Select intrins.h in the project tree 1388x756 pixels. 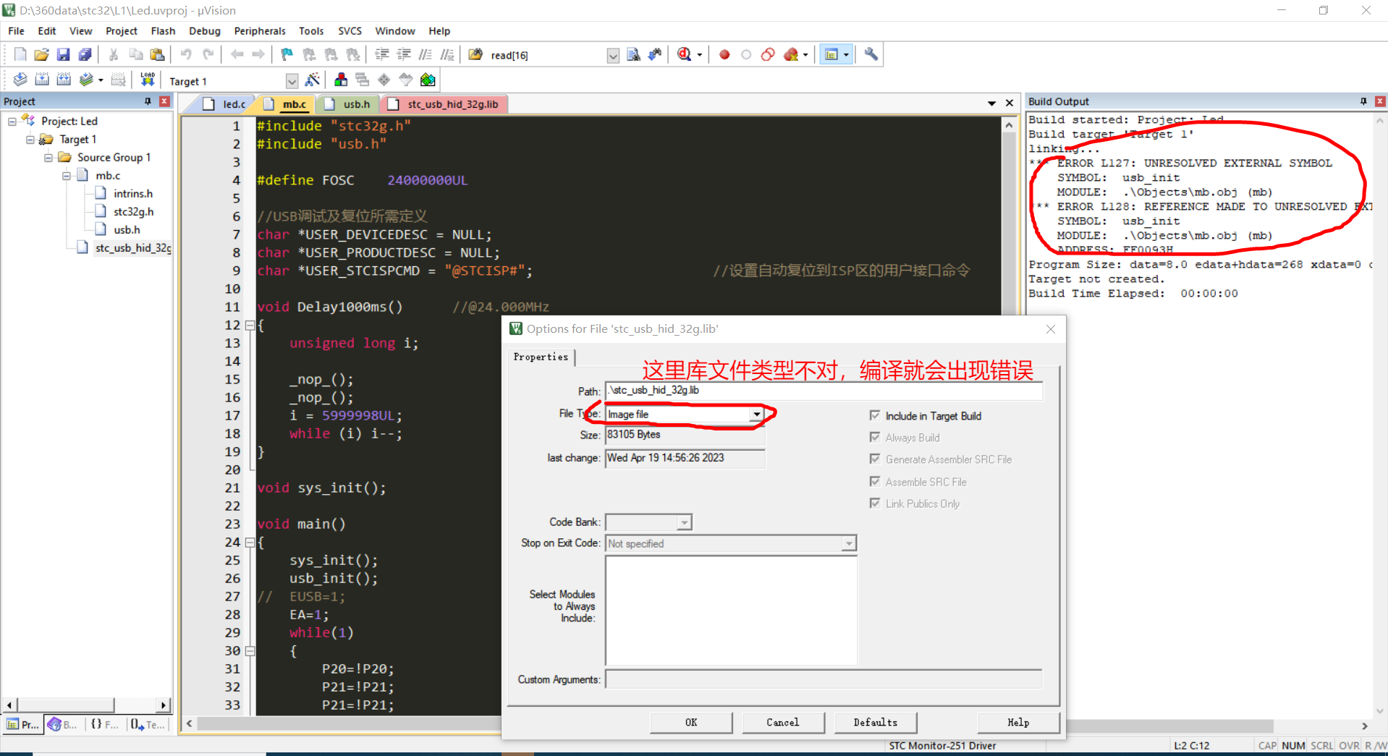point(132,194)
